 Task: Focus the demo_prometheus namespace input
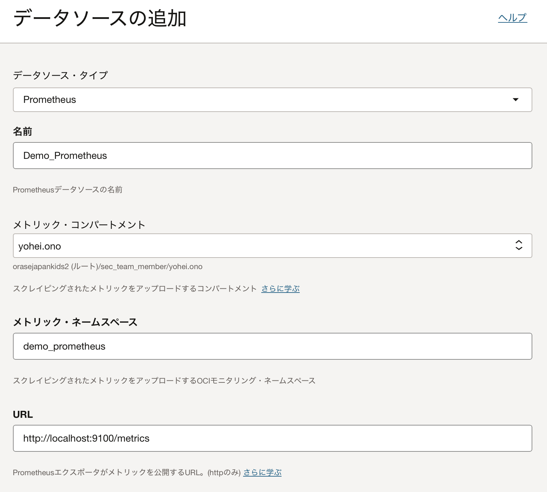point(272,346)
